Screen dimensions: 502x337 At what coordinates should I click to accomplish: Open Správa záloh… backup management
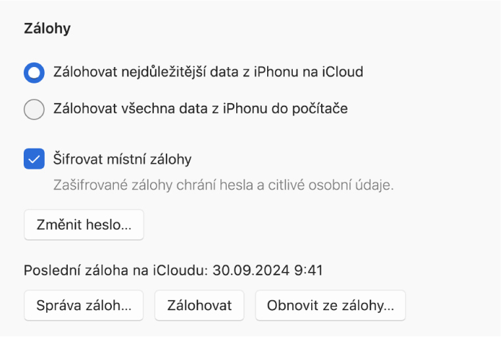(x=84, y=305)
